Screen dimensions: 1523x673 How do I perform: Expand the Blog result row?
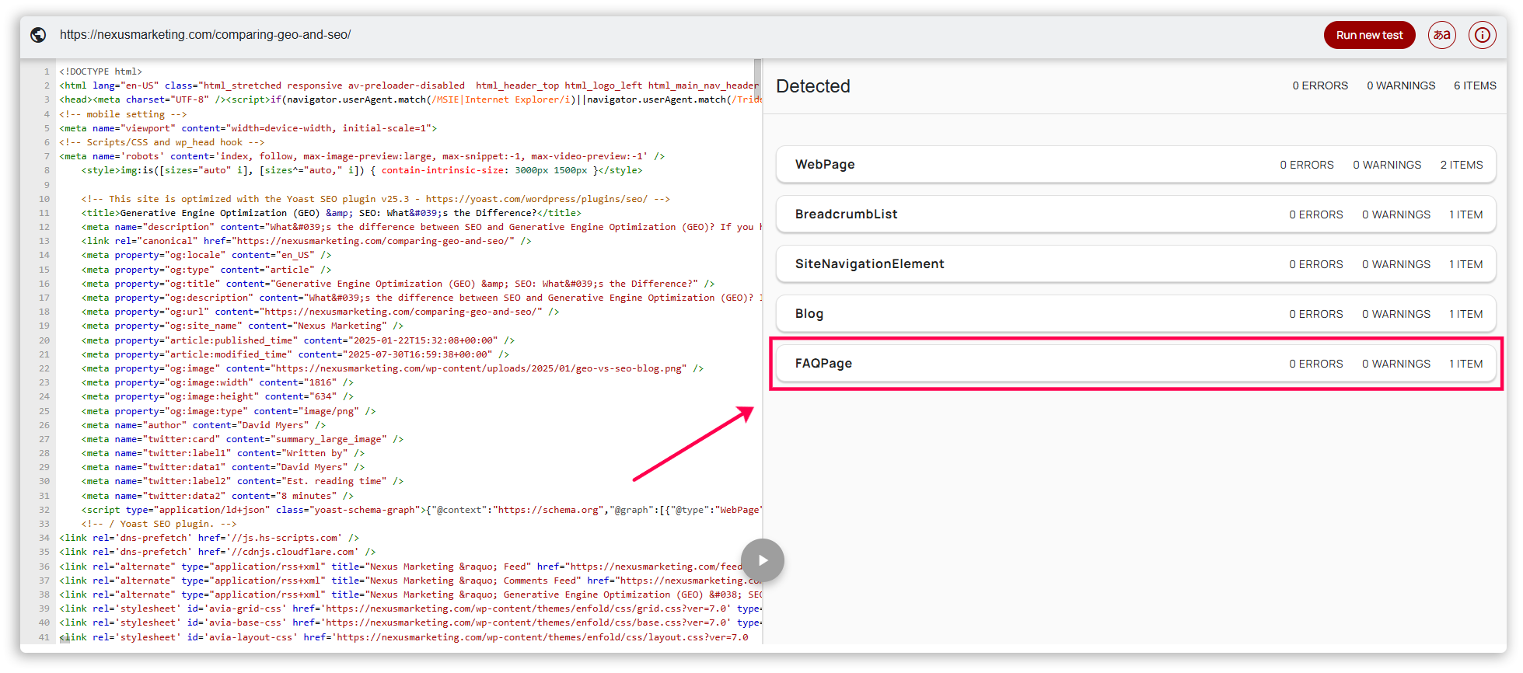coord(1136,314)
